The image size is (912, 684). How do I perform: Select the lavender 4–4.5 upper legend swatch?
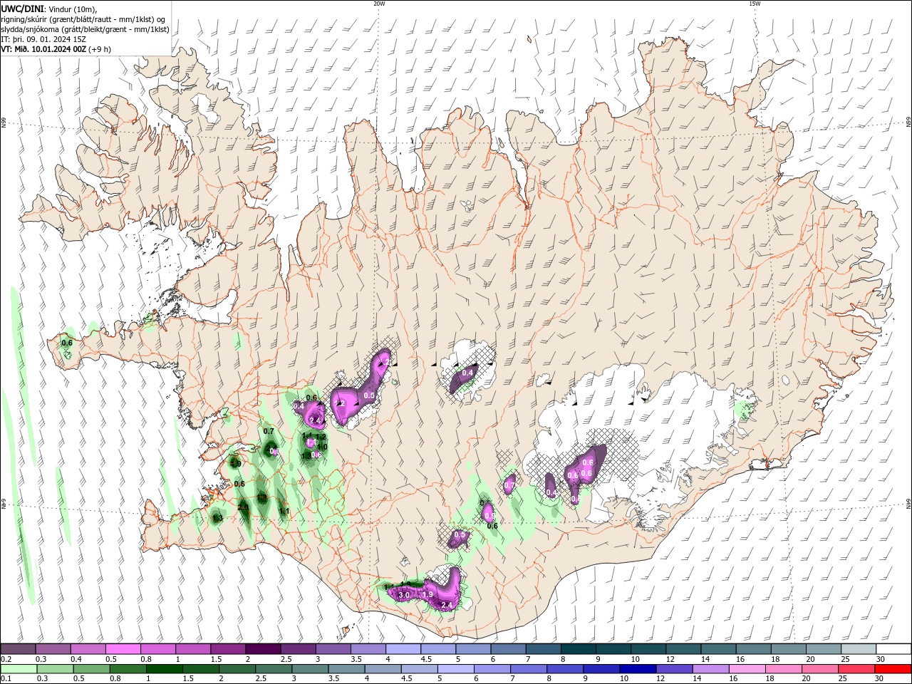(403, 649)
